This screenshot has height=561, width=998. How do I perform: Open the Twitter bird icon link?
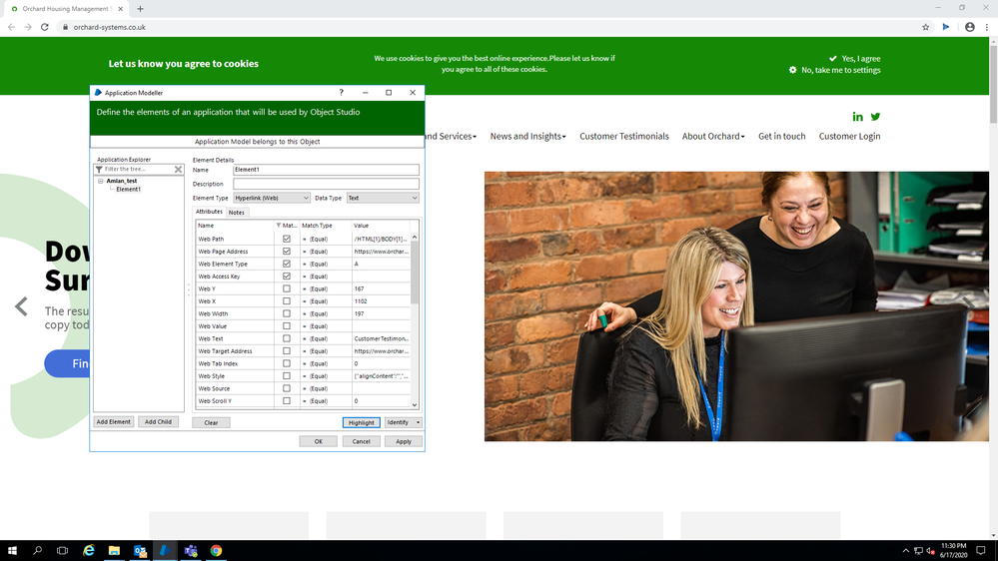[875, 117]
